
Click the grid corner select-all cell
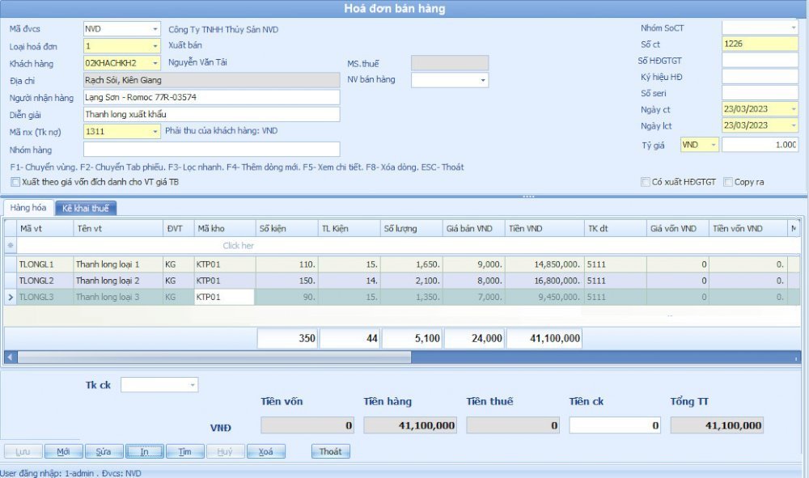pos(11,229)
